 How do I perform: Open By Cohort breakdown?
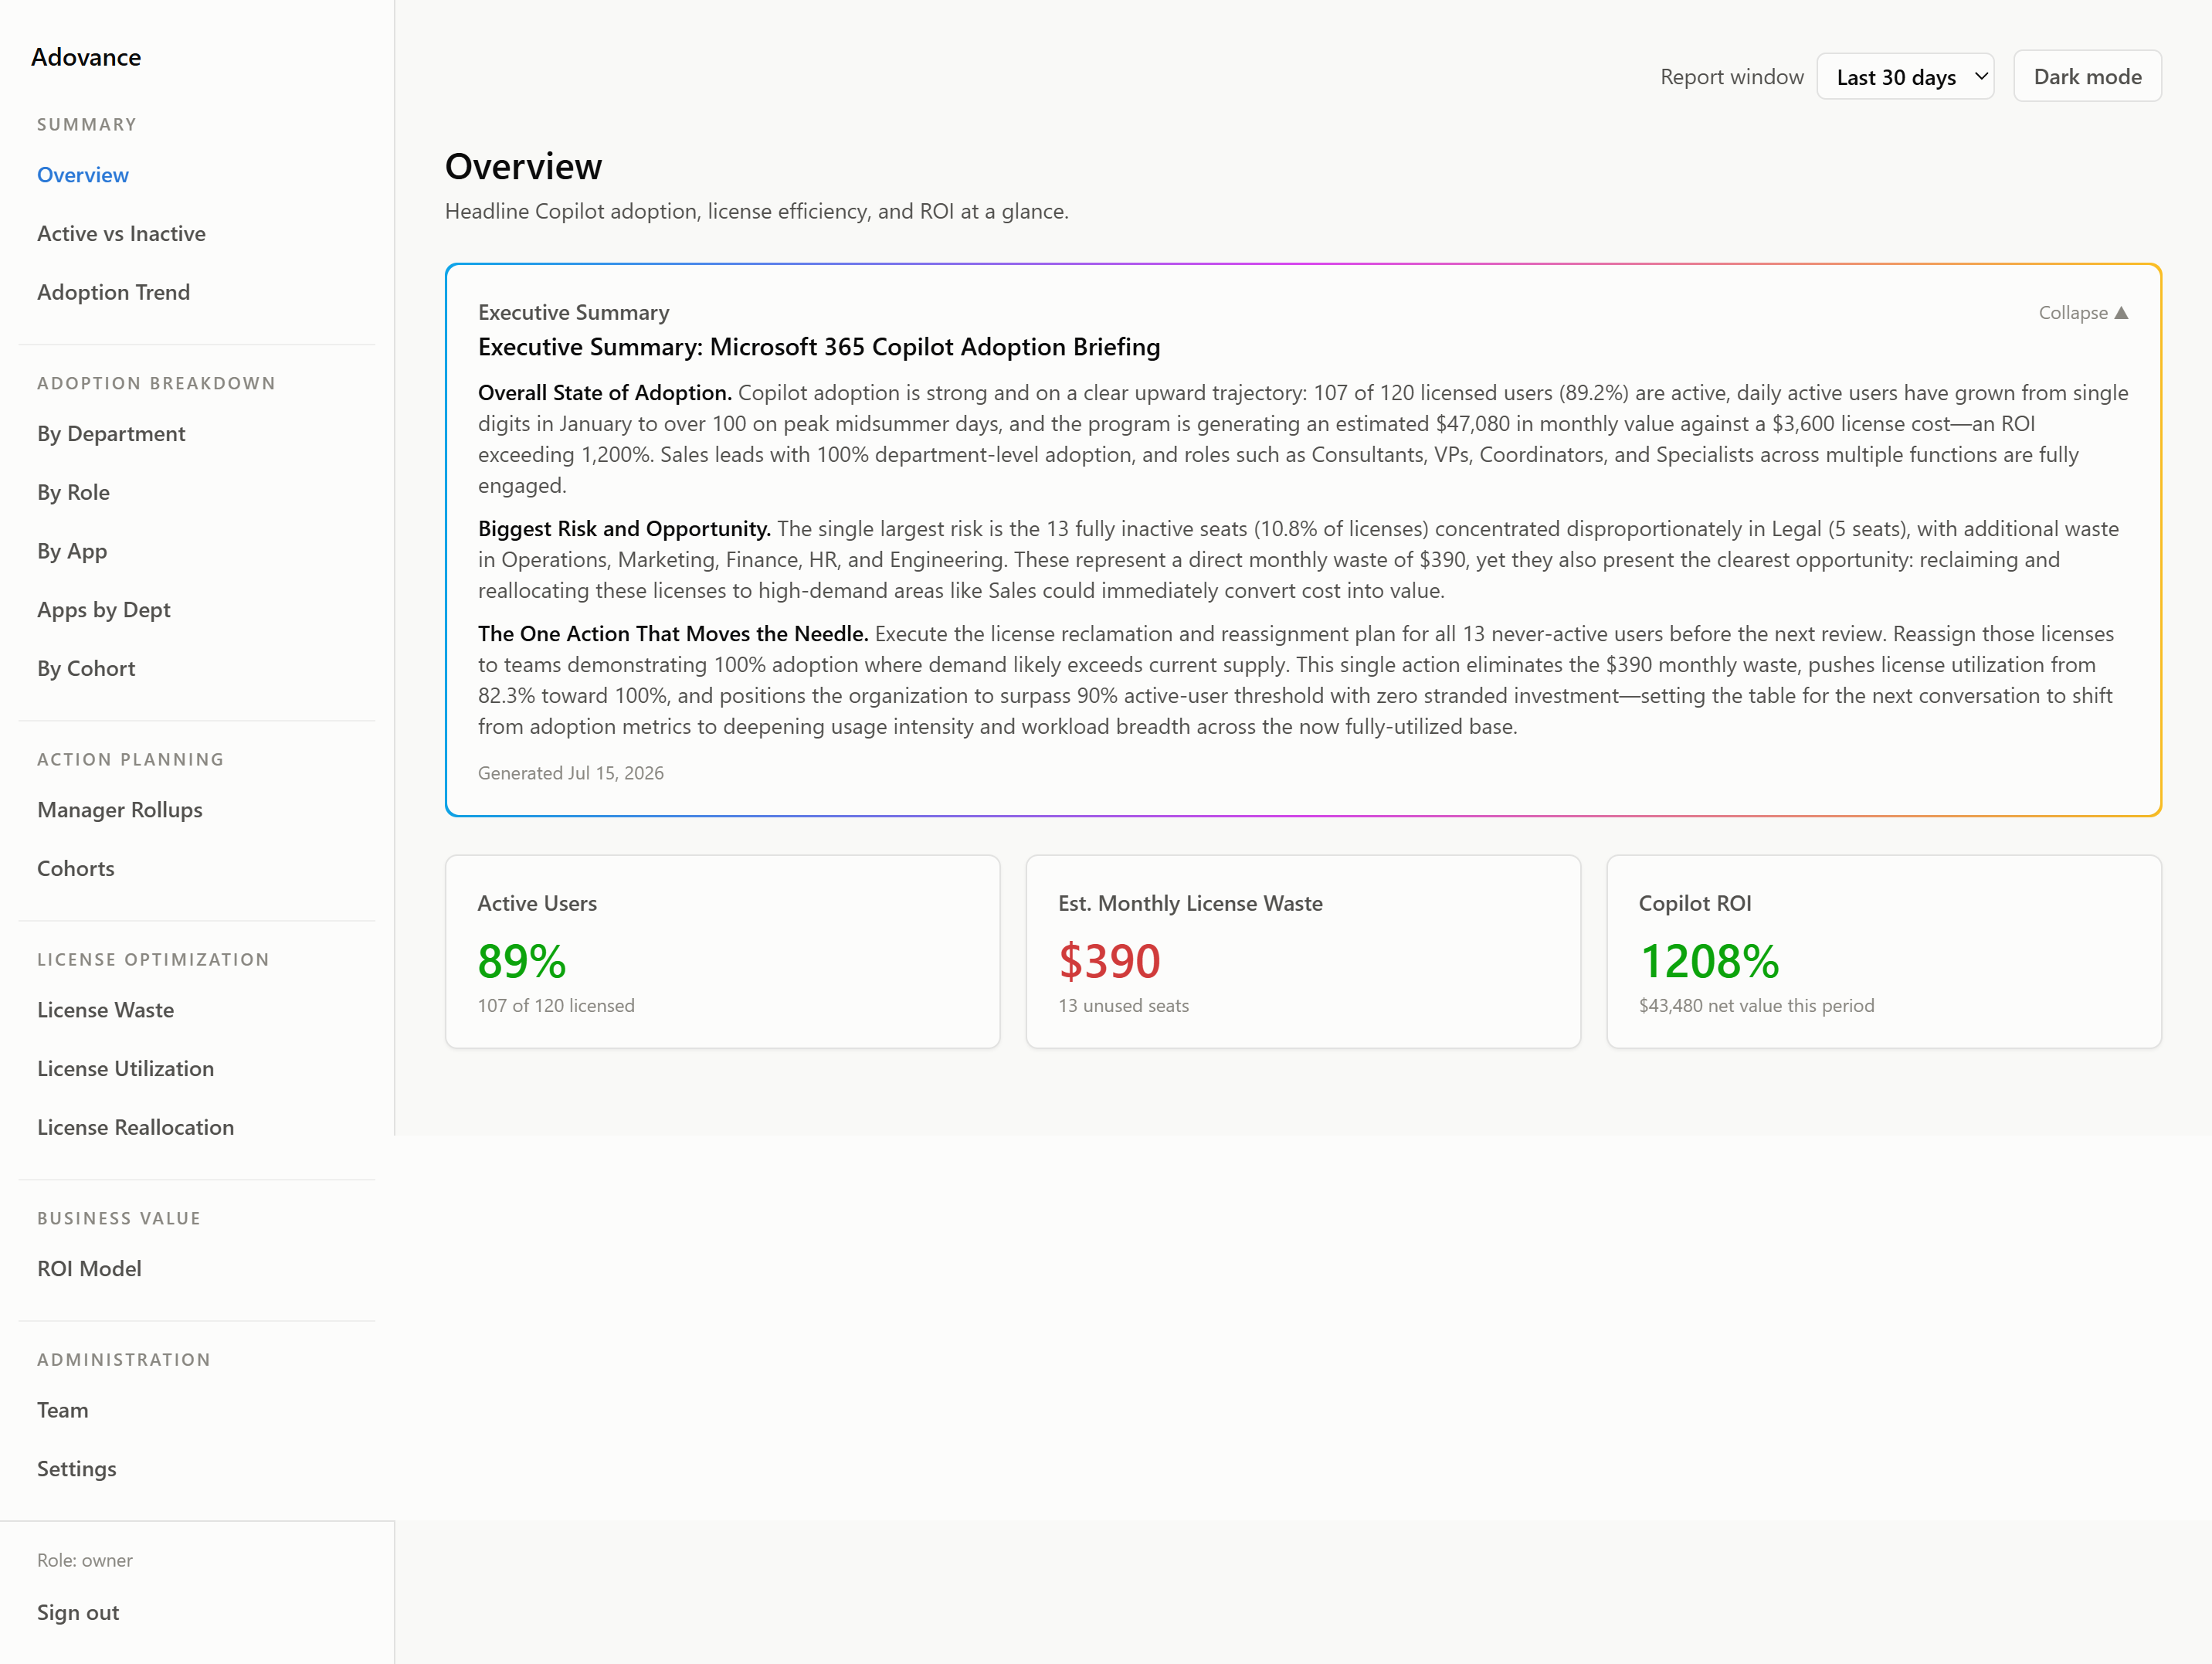click(x=86, y=668)
